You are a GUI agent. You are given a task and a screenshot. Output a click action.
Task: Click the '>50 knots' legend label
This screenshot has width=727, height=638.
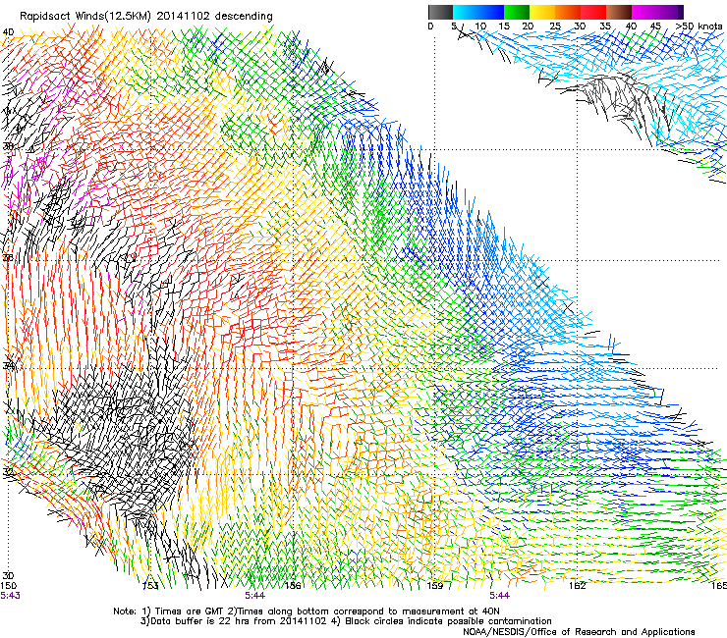pyautogui.click(x=699, y=27)
